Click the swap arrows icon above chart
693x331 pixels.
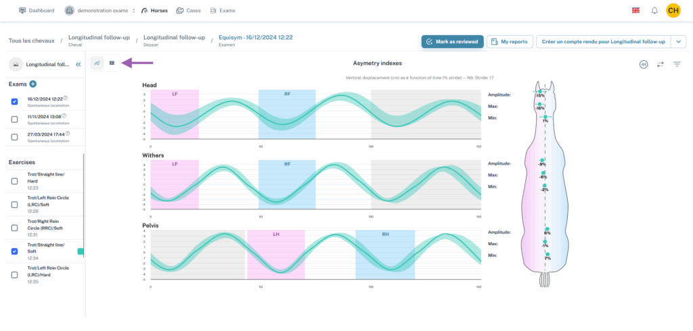(x=660, y=64)
